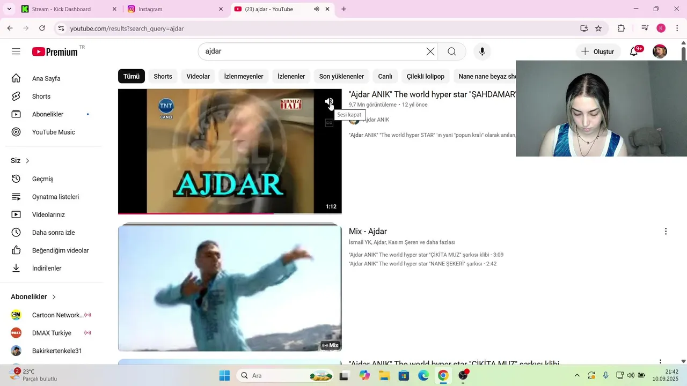
Task: Open the YouTube account avatar menu
Action: [x=660, y=51]
